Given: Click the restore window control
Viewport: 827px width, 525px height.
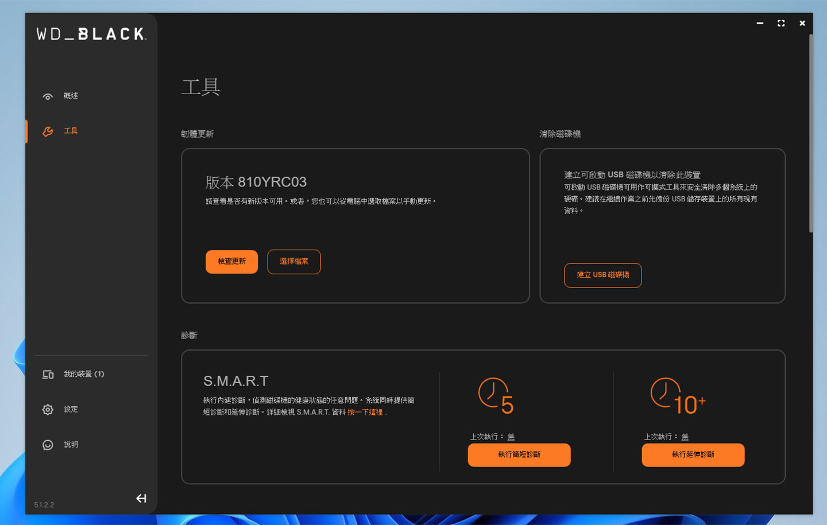Looking at the screenshot, I should coord(780,23).
